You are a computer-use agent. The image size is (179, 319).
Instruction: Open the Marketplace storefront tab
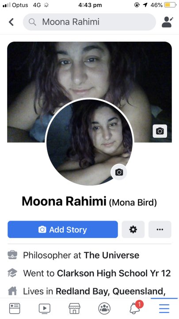point(75,308)
